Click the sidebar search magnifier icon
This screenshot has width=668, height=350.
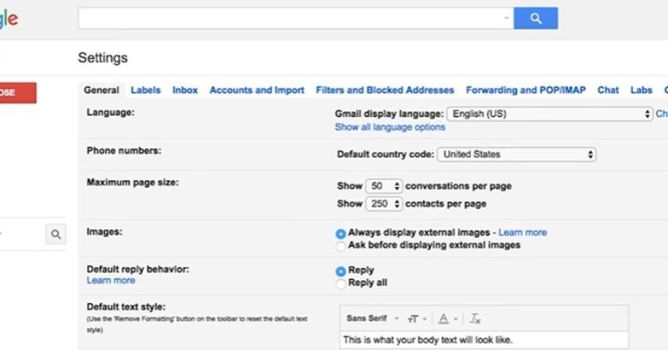[x=56, y=234]
